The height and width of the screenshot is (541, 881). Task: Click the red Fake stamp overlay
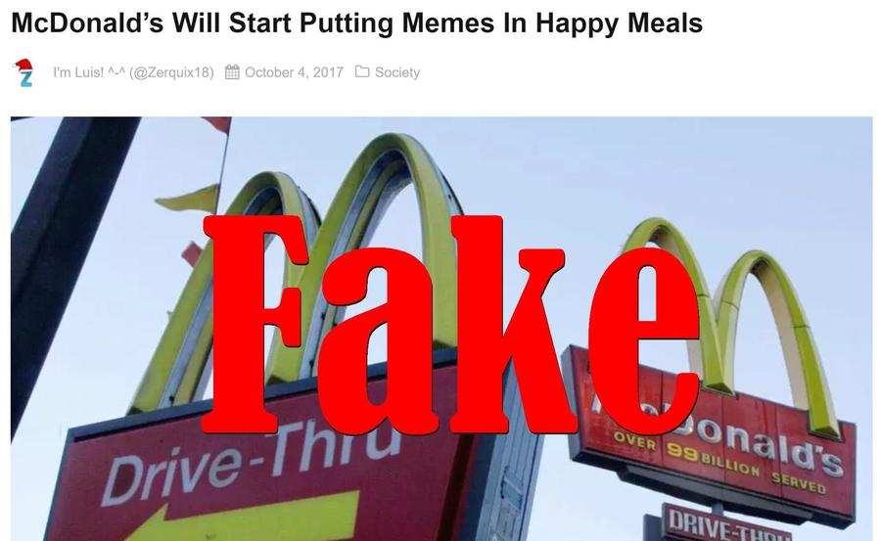tap(450, 325)
